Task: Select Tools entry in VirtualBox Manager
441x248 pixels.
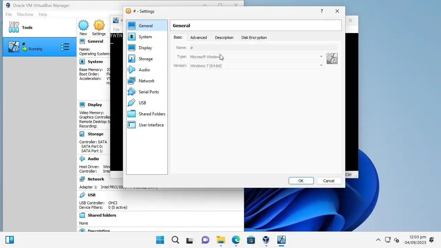Action: 39,28
